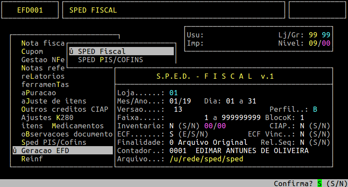Toggle the CIAP S/N value

pyautogui.click(x=302, y=126)
